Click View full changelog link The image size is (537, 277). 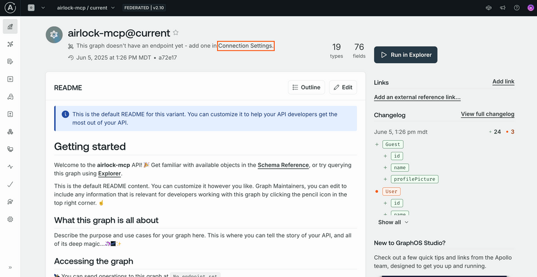tap(487, 114)
